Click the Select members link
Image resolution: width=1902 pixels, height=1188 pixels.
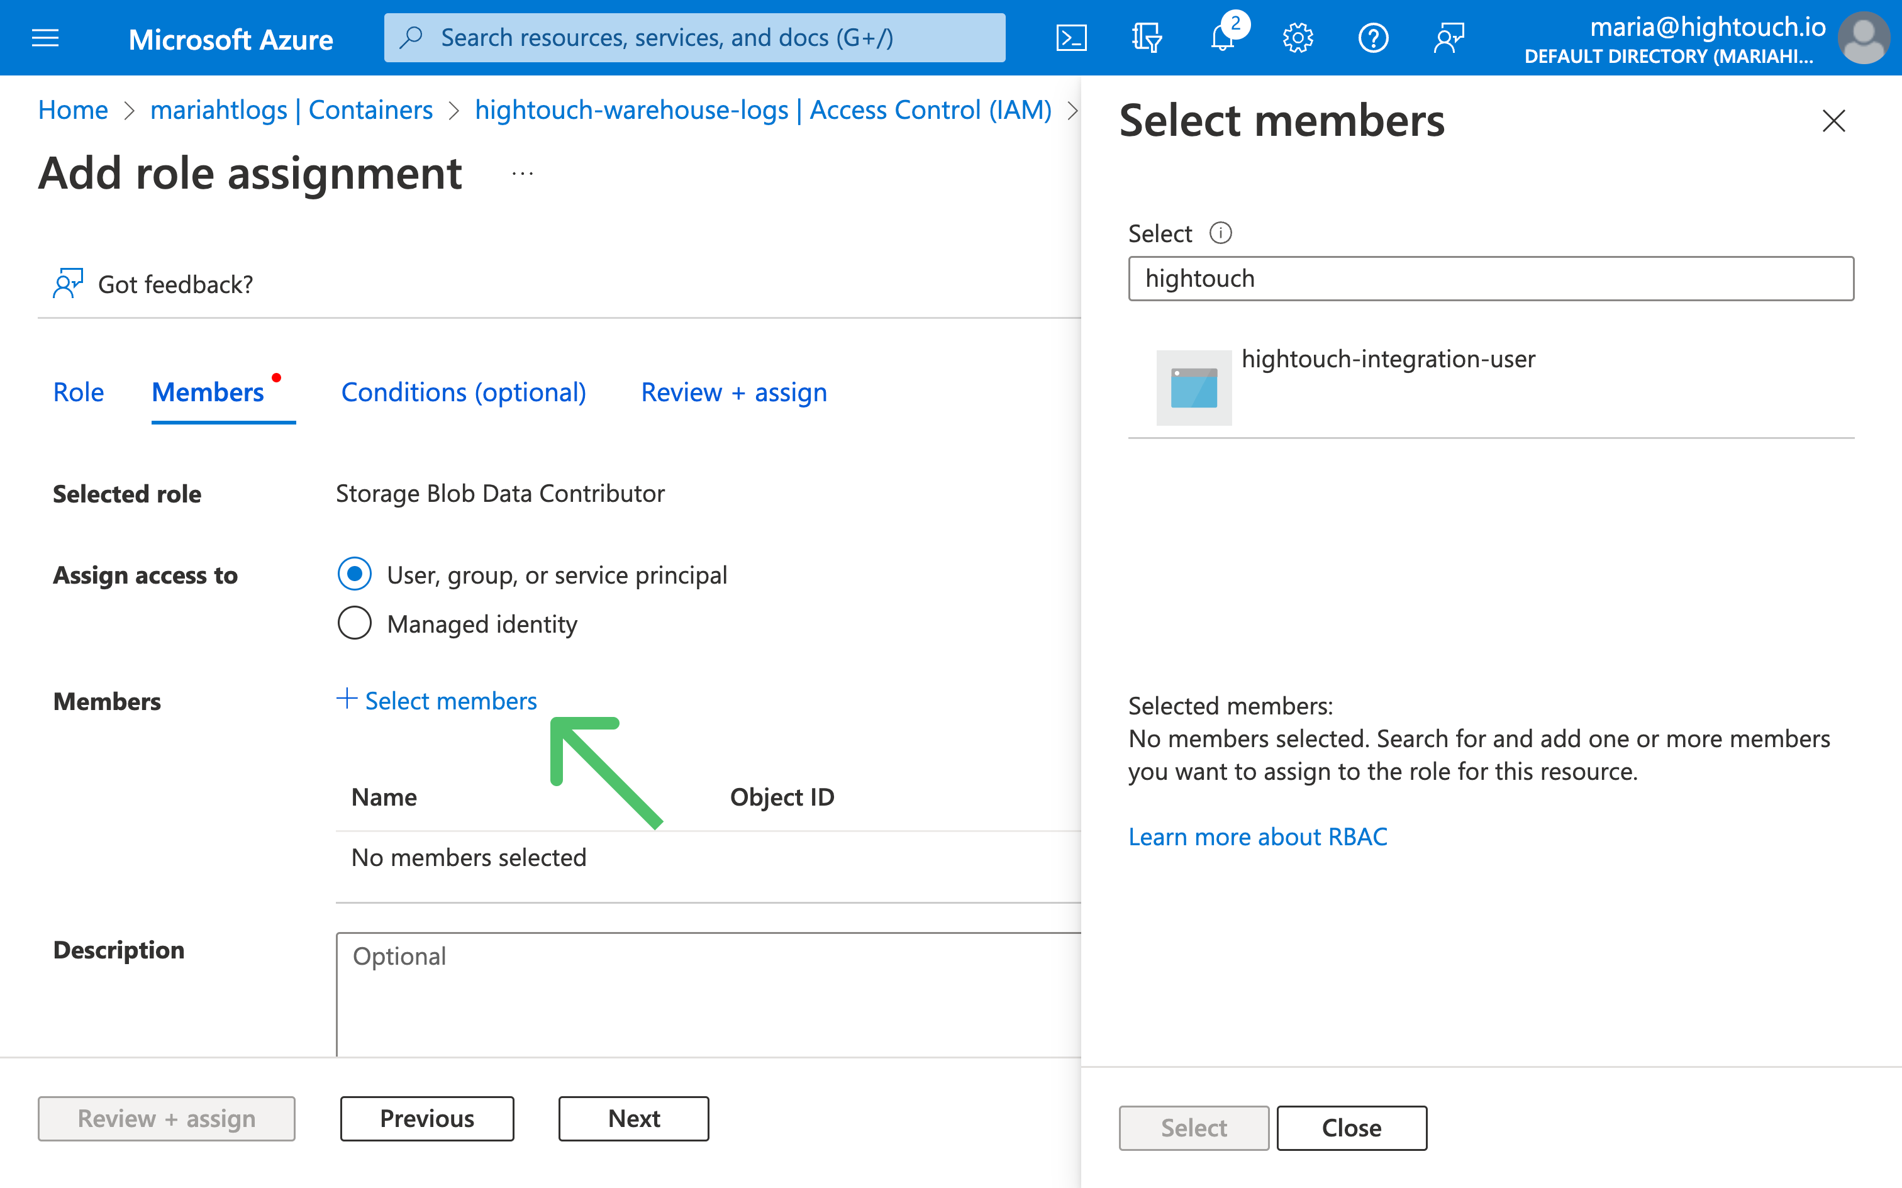click(438, 699)
